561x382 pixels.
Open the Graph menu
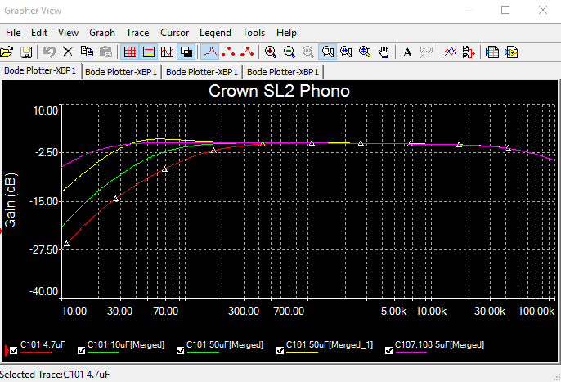point(102,33)
